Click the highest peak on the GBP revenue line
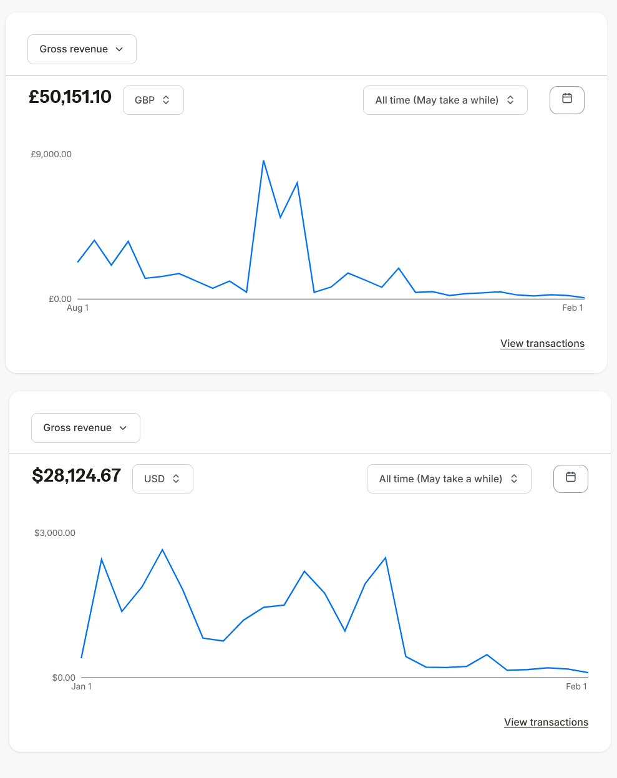This screenshot has width=617, height=778. pos(264,161)
